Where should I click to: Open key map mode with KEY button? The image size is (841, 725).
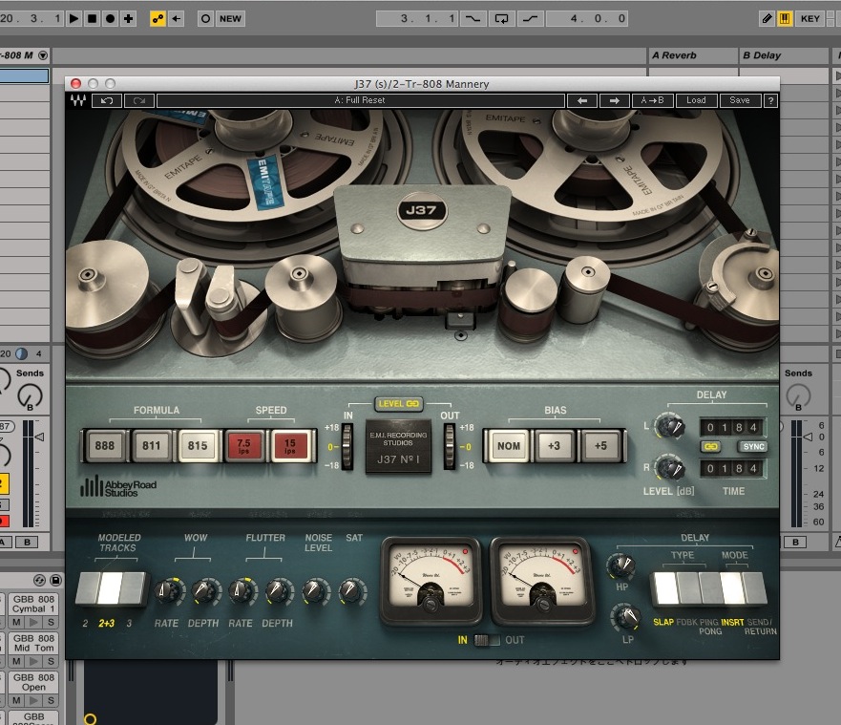[809, 19]
